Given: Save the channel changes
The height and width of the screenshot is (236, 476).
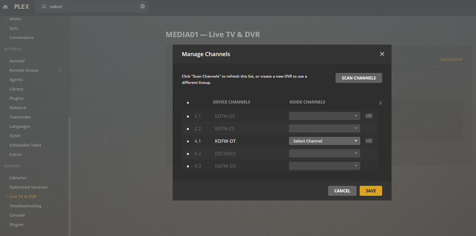Looking at the screenshot, I should click(x=371, y=191).
